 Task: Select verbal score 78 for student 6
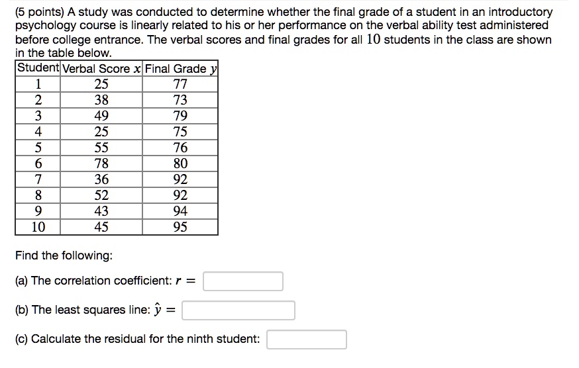[101, 163]
